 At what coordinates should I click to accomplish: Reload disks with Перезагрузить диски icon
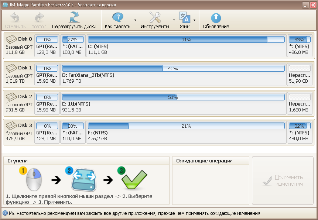click(74, 17)
